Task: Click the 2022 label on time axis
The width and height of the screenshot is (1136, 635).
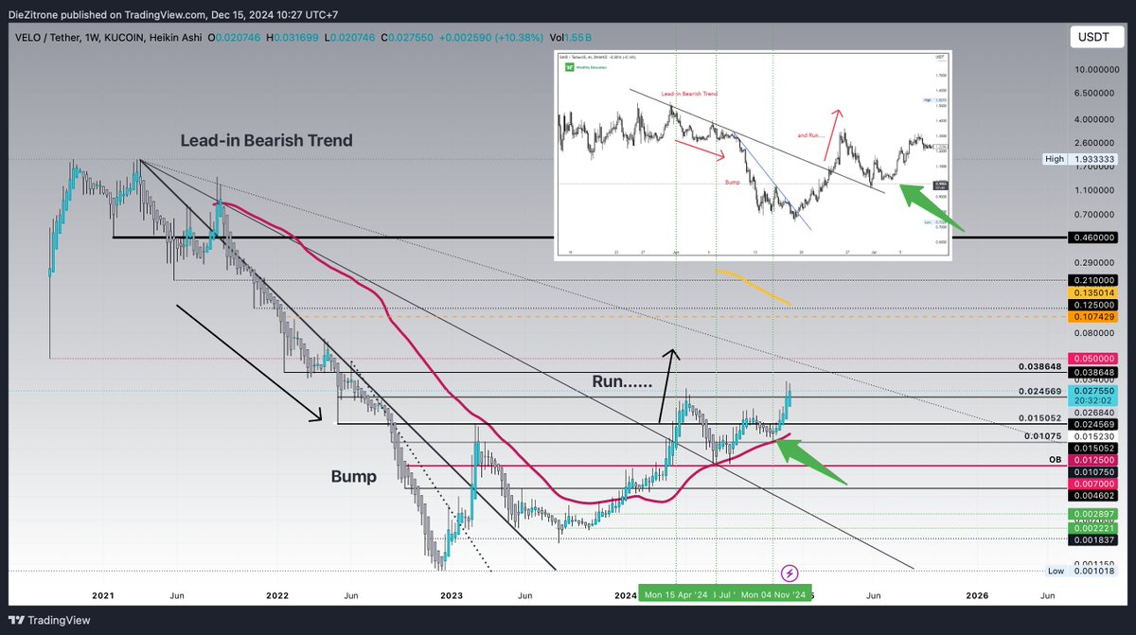Action: (276, 595)
